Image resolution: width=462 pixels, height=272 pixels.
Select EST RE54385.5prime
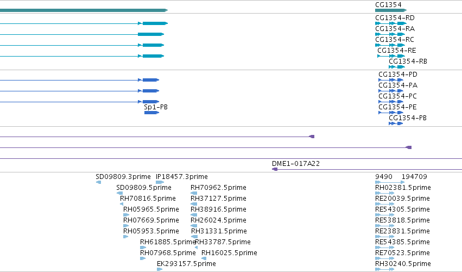[x=402, y=243]
